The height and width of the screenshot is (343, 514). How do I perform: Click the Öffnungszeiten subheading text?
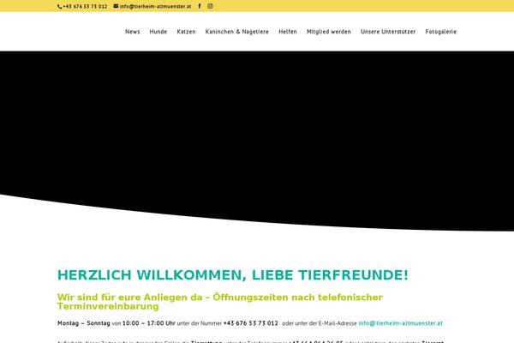click(220, 302)
